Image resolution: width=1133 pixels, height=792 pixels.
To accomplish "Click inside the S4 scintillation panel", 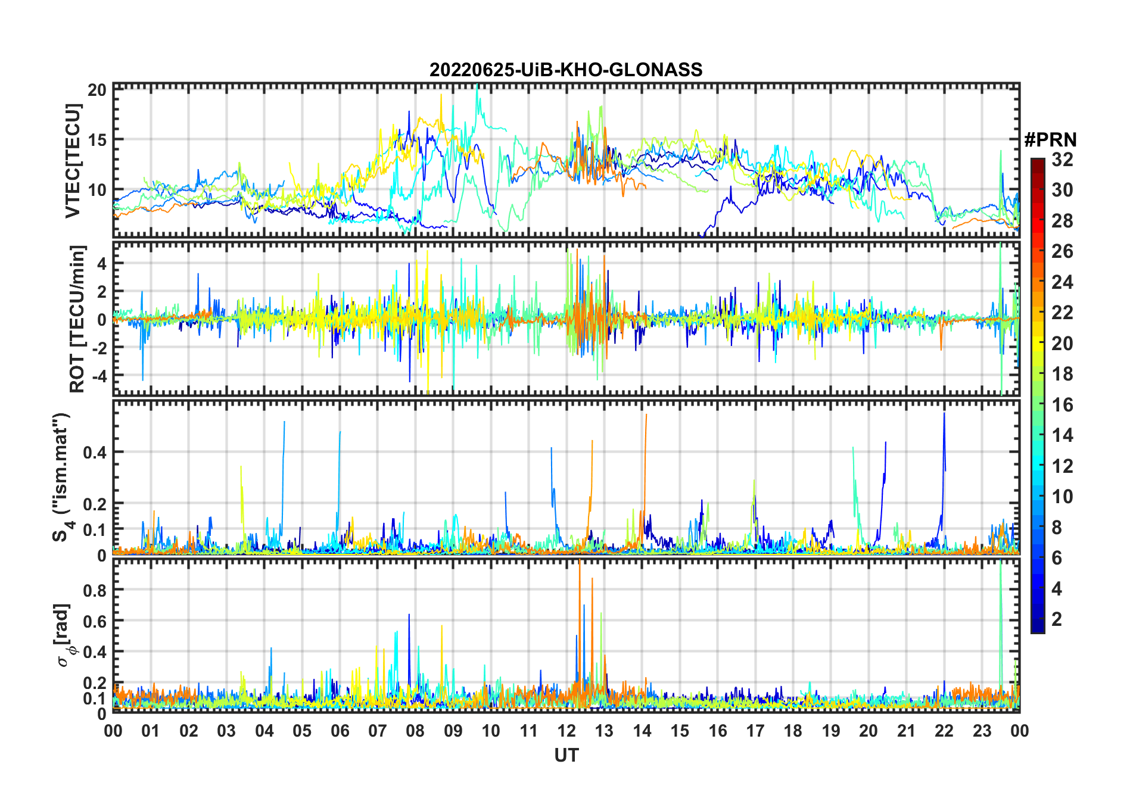I will tap(566, 478).
